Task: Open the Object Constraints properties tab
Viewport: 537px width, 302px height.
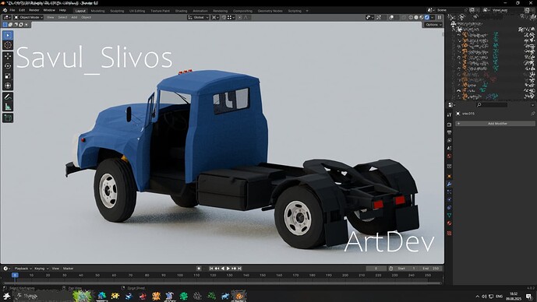Action: coord(449,208)
